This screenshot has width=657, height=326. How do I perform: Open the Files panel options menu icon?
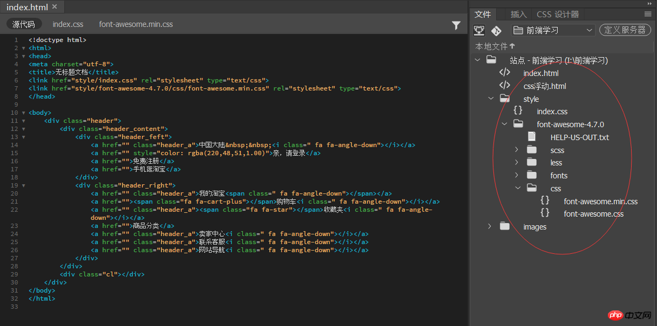click(648, 14)
